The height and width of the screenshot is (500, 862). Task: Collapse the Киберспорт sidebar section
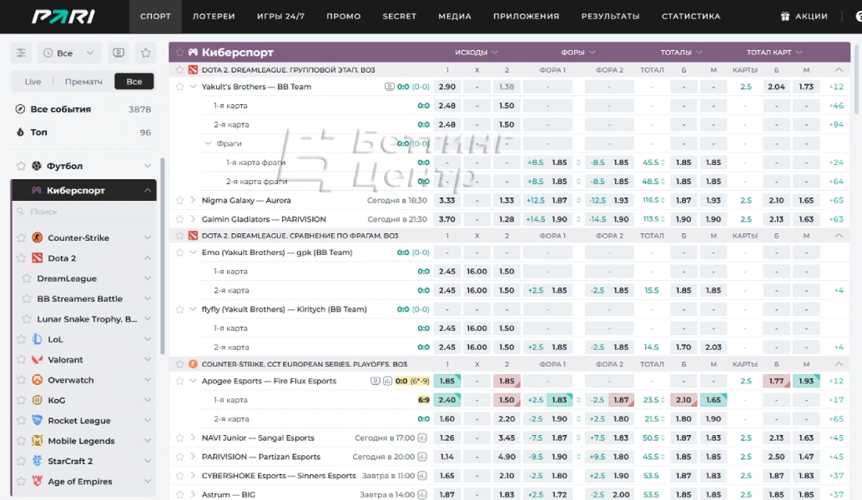pos(148,191)
